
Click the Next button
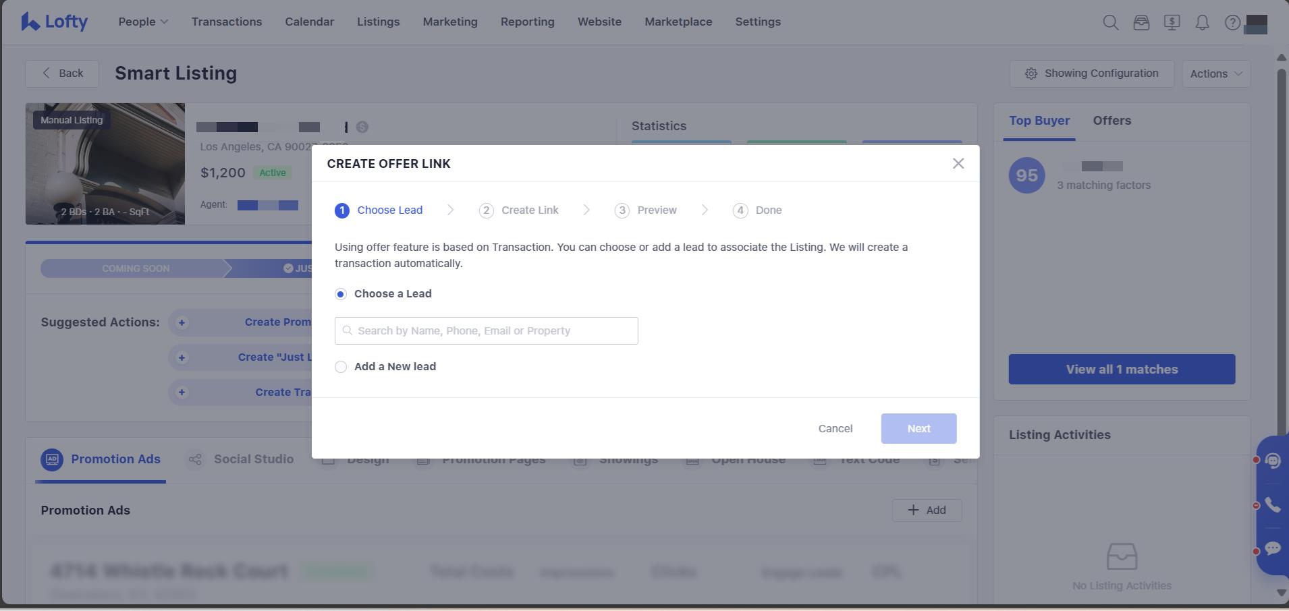point(918,428)
